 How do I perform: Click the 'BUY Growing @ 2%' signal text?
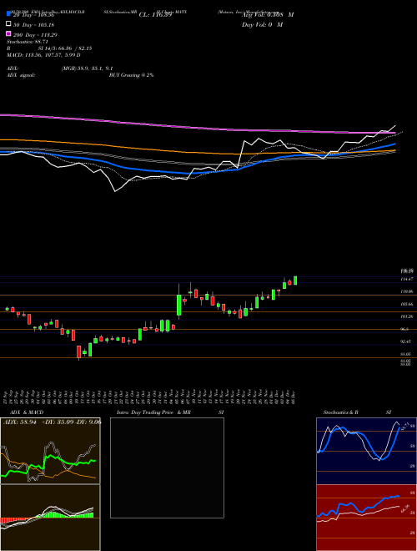[131, 75]
